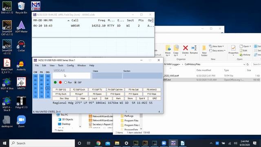The width and height of the screenshot is (261, 147).
Task: Launch the N1MM Logger desktop shortcut
Action: coord(35,6)
